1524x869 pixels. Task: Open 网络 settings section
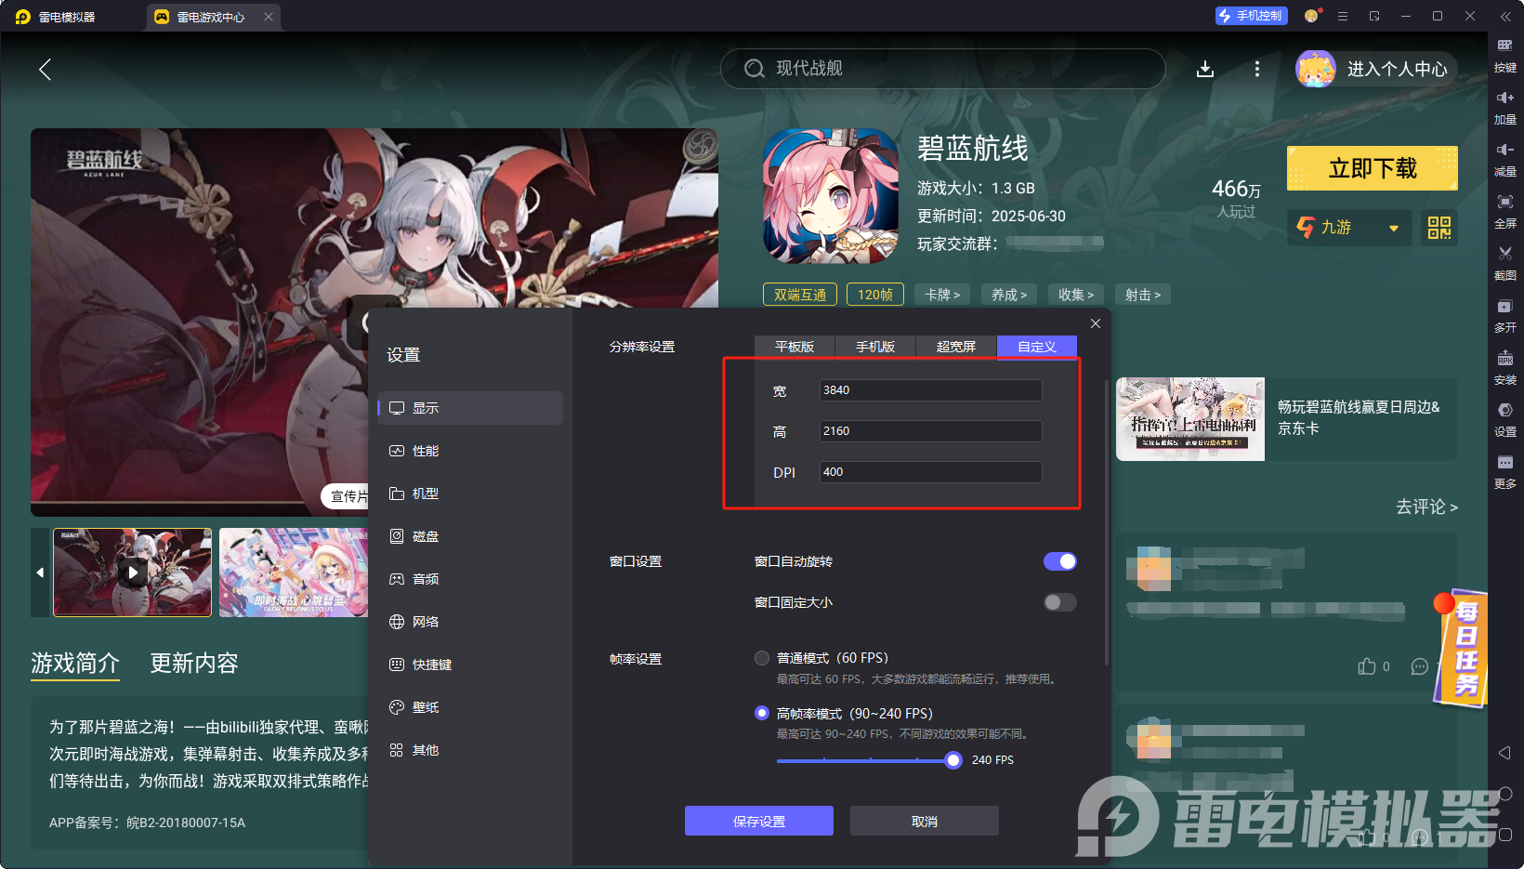click(x=470, y=622)
